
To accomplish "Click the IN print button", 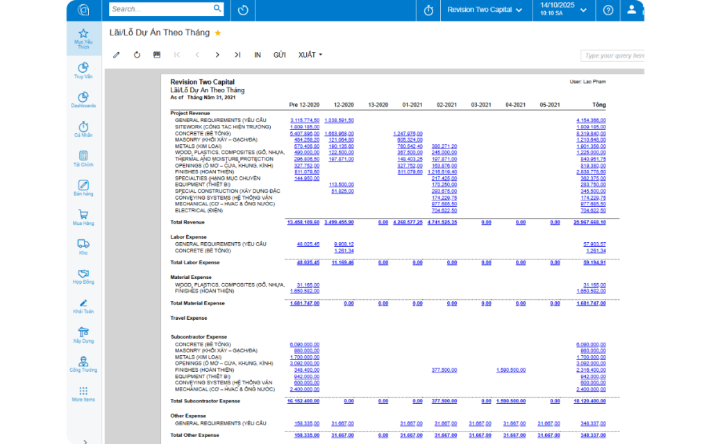I will pos(258,55).
